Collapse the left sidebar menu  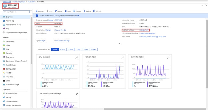pyautogui.click(x=31, y=11)
